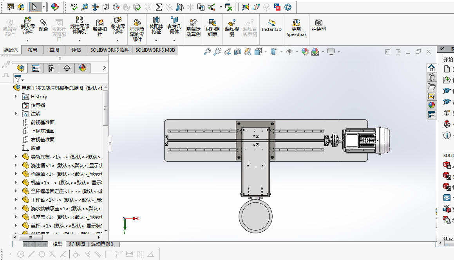Open the 线性零部件阵列 dropdown arrow
Image resolution: width=454 pixels, height=260 pixels.
(79, 40)
